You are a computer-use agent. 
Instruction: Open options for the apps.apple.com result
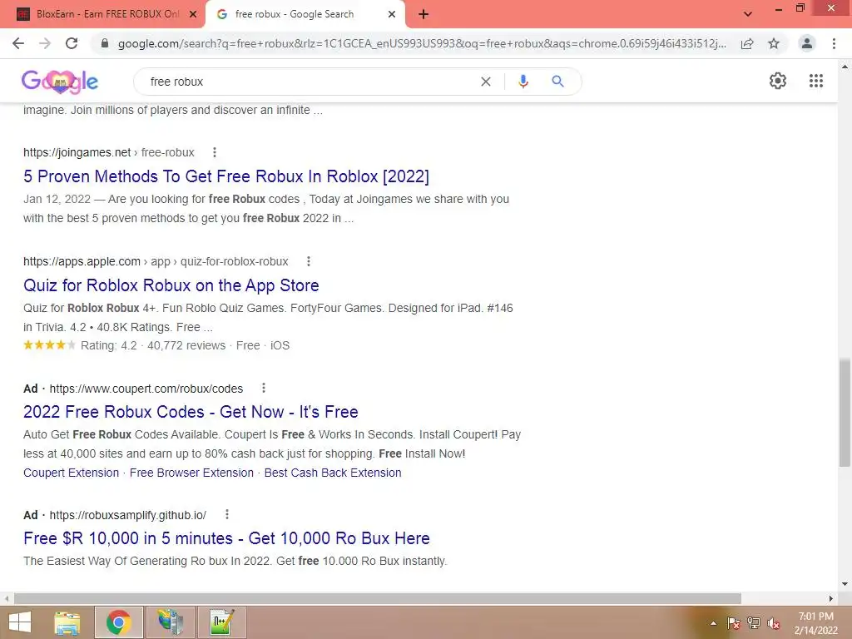click(x=309, y=261)
